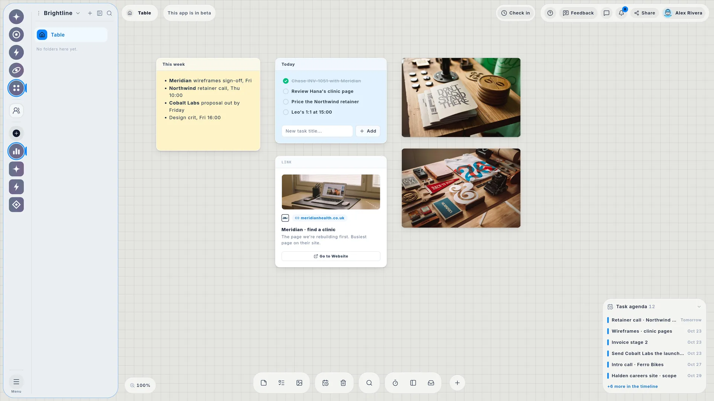The width and height of the screenshot is (714, 401).
Task: Open the people team sidebar icon
Action: click(16, 111)
